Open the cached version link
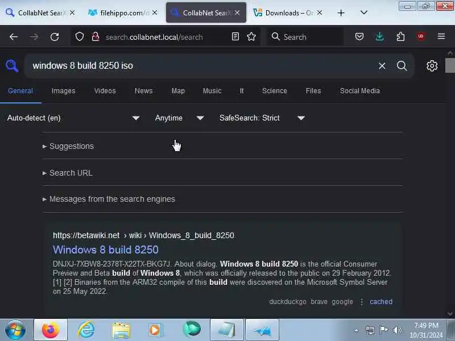The width and height of the screenshot is (455, 341). click(380, 302)
